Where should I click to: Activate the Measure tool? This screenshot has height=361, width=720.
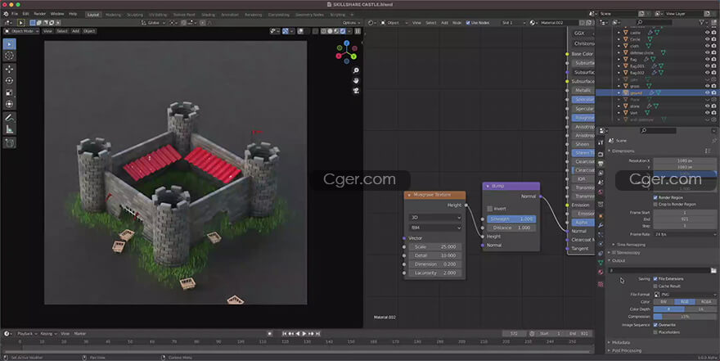pyautogui.click(x=9, y=129)
